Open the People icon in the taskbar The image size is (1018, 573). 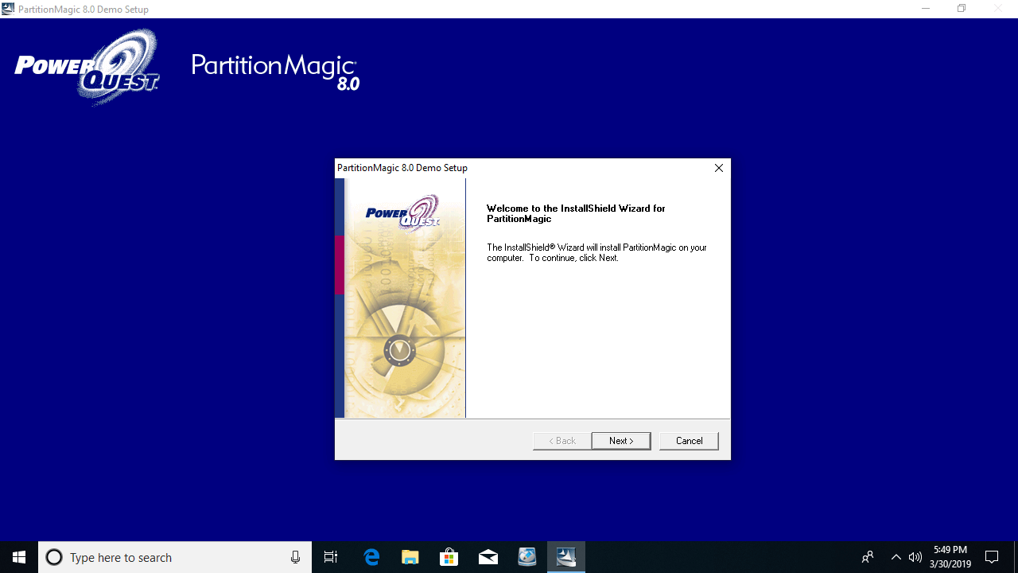(868, 557)
